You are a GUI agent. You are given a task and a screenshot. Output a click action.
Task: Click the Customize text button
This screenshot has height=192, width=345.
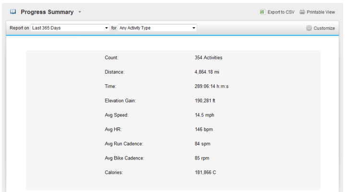(324, 28)
